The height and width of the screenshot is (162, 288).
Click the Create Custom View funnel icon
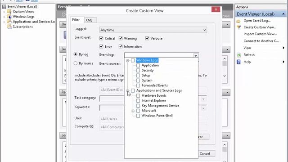[238, 27]
